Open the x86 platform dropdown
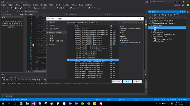Screen dimensions: 190x106 coord(49,8)
